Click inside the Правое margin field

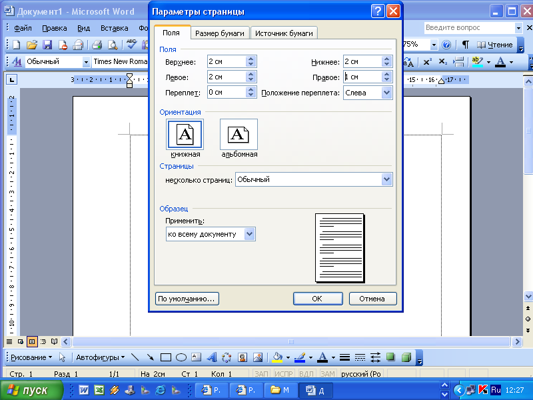coord(362,77)
